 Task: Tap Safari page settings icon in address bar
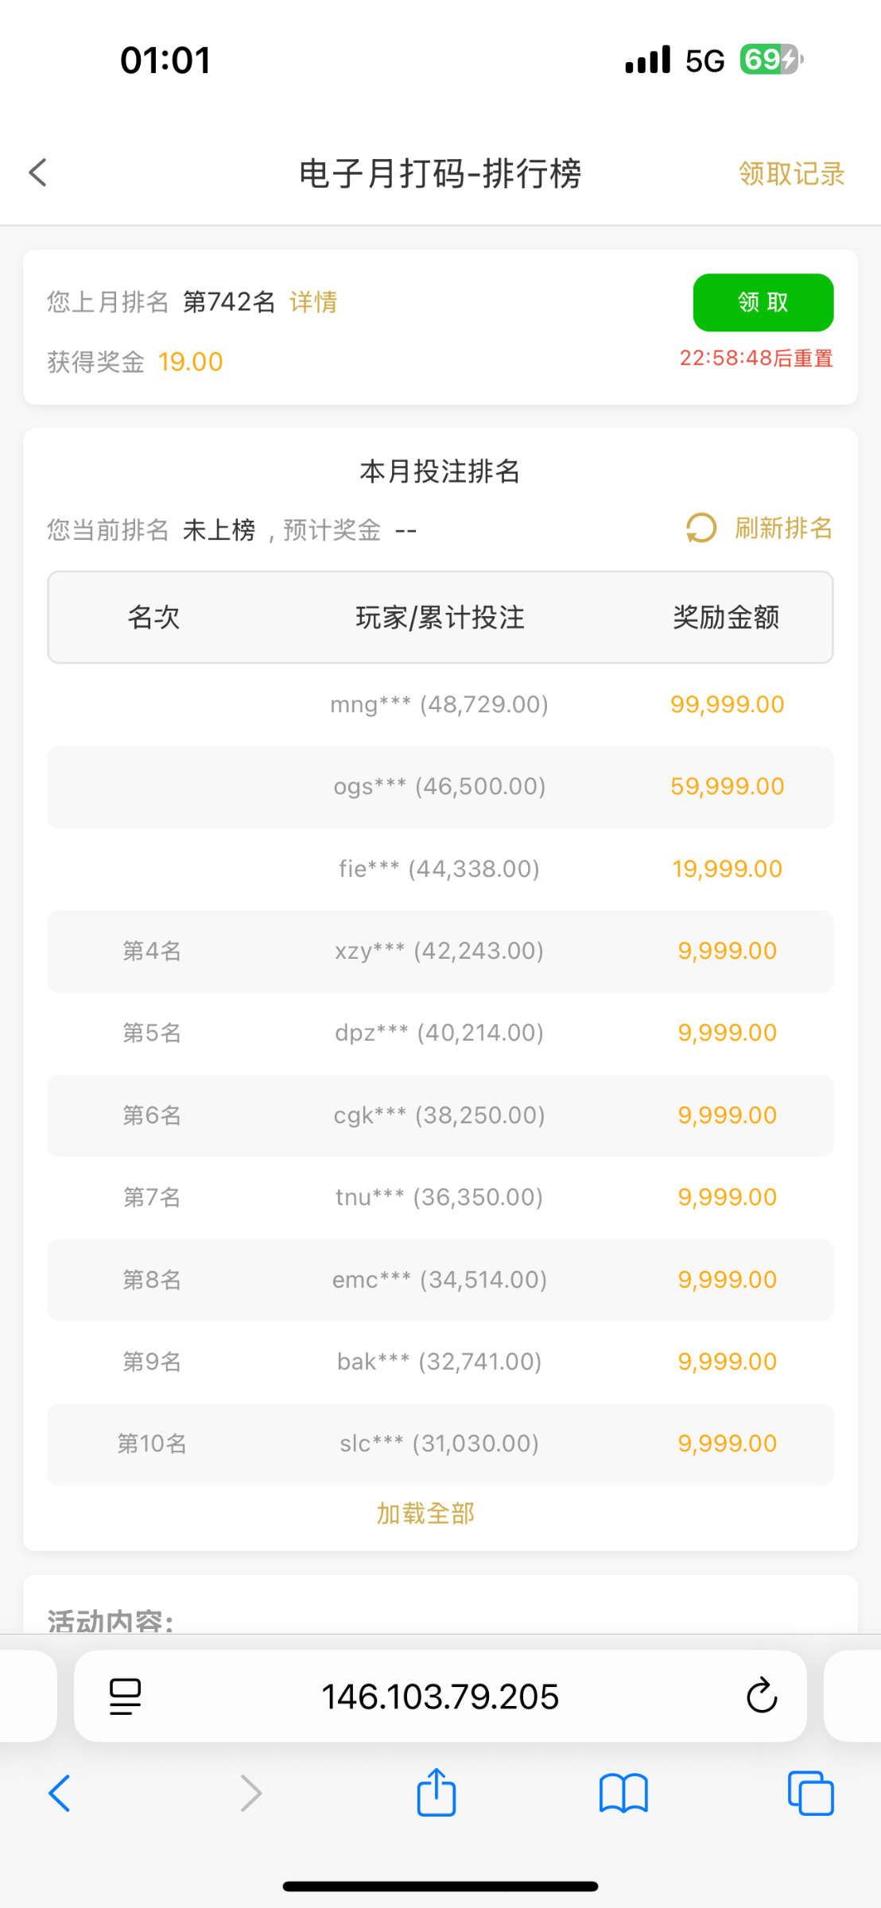click(125, 1696)
